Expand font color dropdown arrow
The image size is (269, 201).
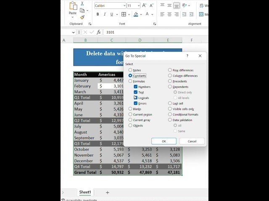tap(152, 15)
